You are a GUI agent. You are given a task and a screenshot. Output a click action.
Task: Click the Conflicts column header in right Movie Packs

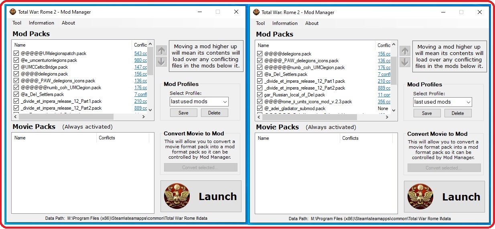(350, 138)
